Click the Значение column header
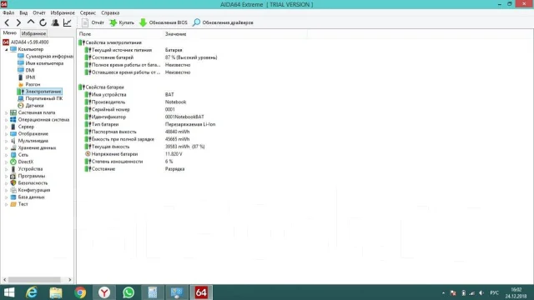534x300 pixels. [x=235, y=34]
